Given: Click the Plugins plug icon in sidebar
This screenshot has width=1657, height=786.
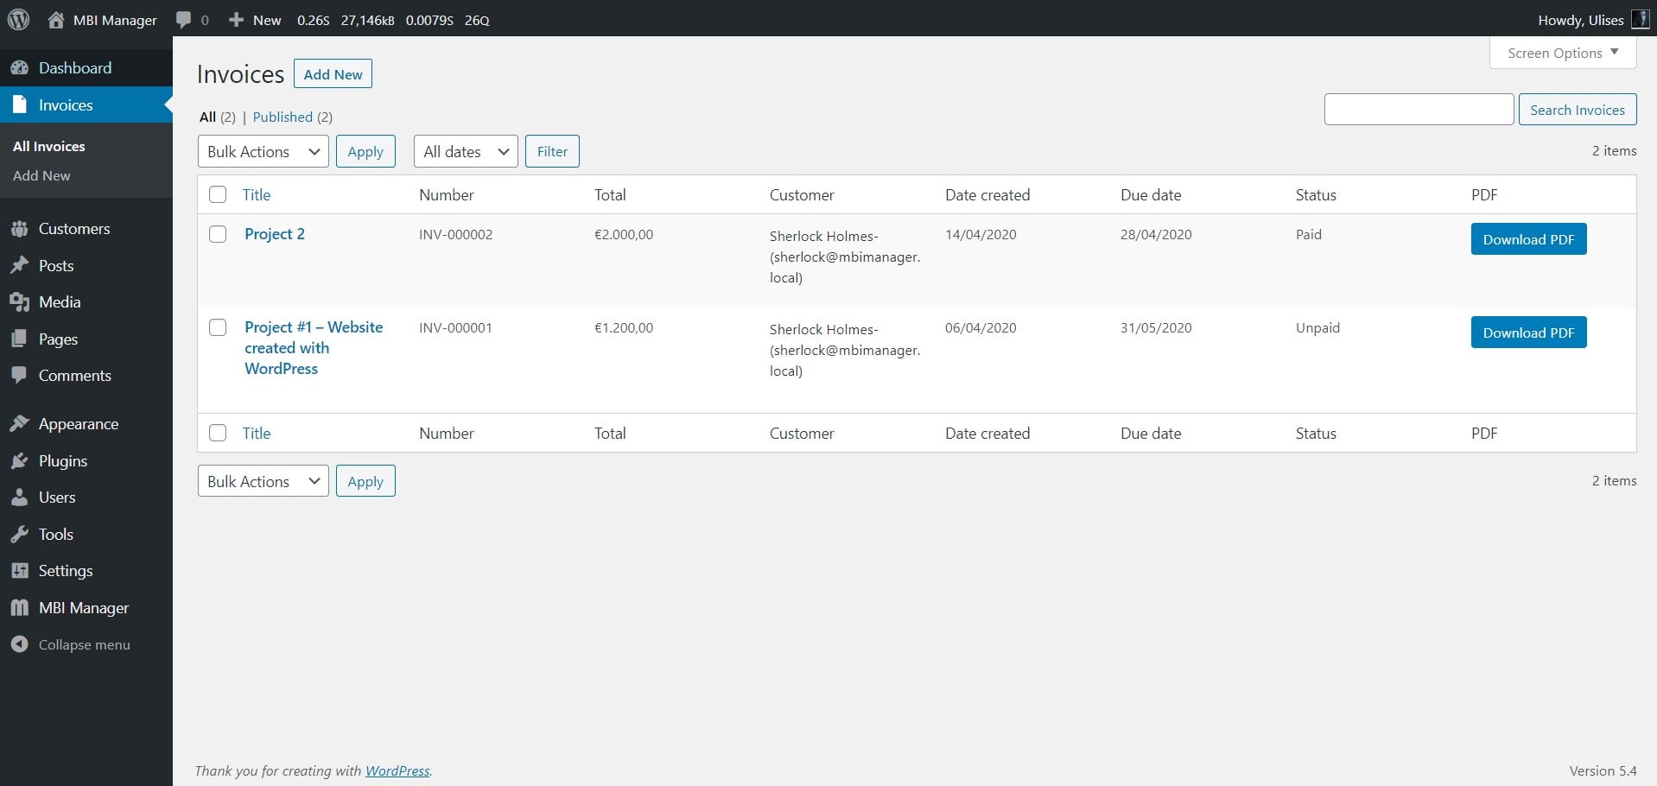Looking at the screenshot, I should tap(19, 461).
